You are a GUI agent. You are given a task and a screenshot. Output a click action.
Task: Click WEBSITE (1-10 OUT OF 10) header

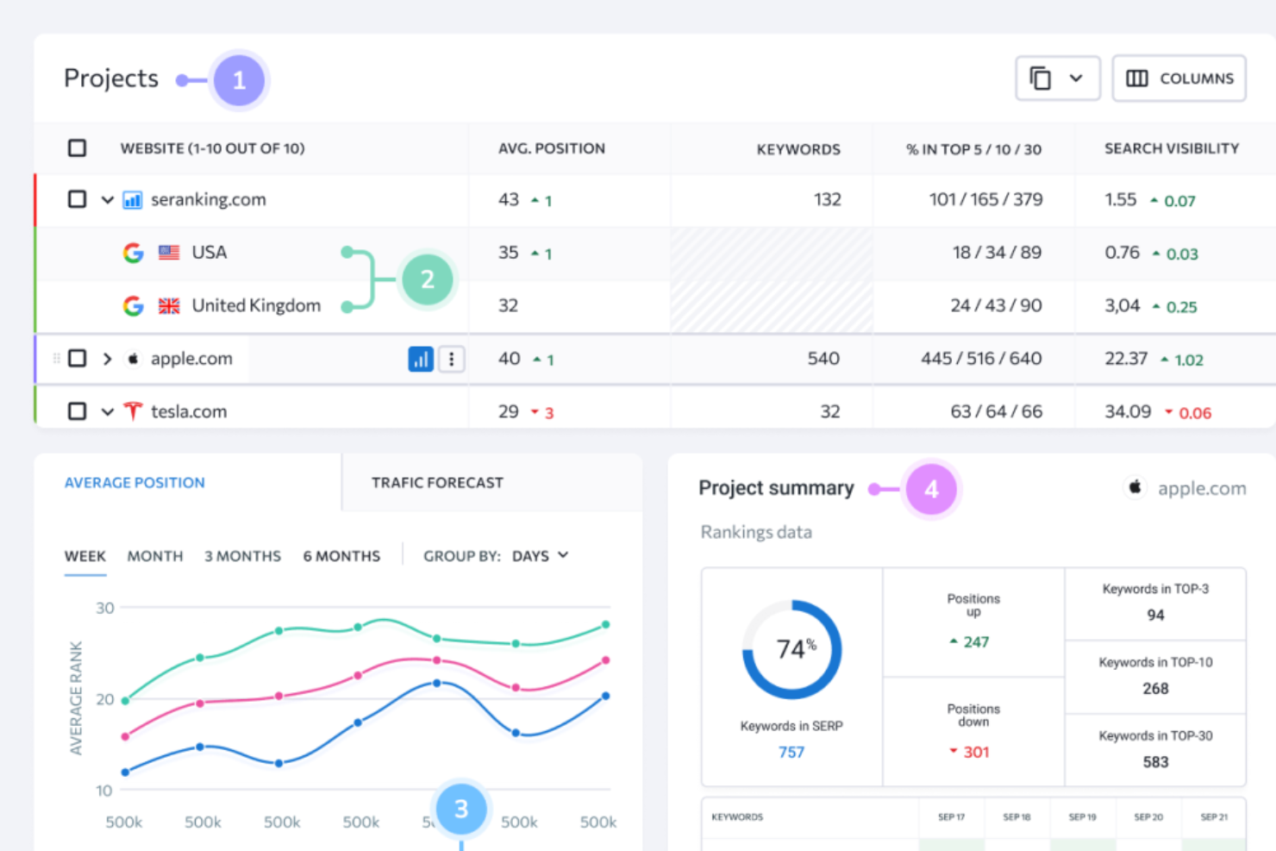(212, 148)
